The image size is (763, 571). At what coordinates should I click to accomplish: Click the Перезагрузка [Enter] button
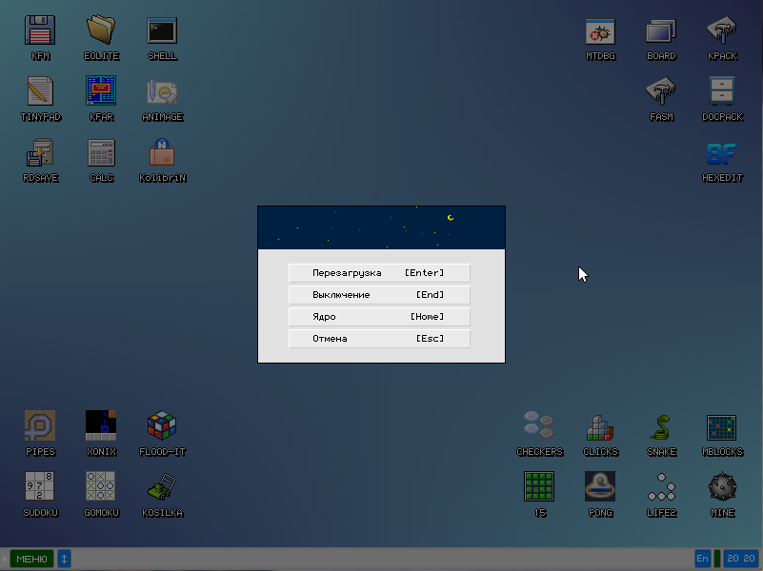click(379, 273)
